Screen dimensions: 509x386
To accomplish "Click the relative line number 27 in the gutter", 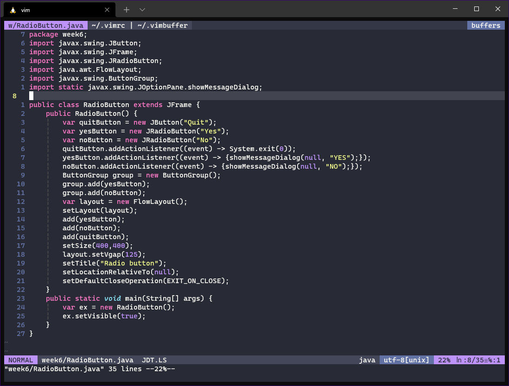I will pyautogui.click(x=20, y=334).
